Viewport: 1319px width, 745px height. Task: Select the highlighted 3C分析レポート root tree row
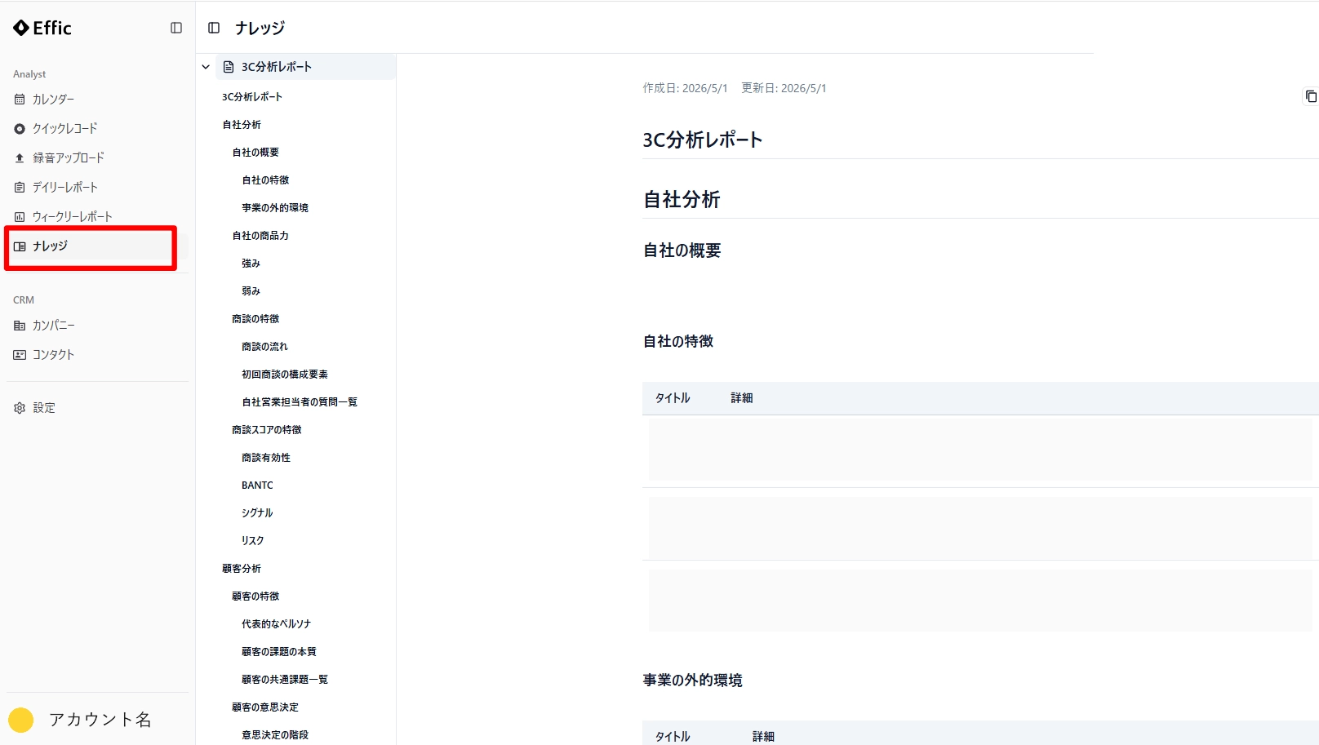coord(306,67)
